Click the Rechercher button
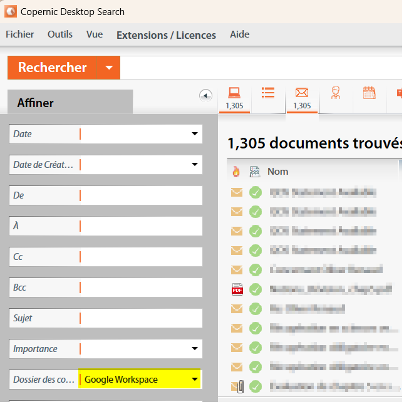 tap(52, 68)
